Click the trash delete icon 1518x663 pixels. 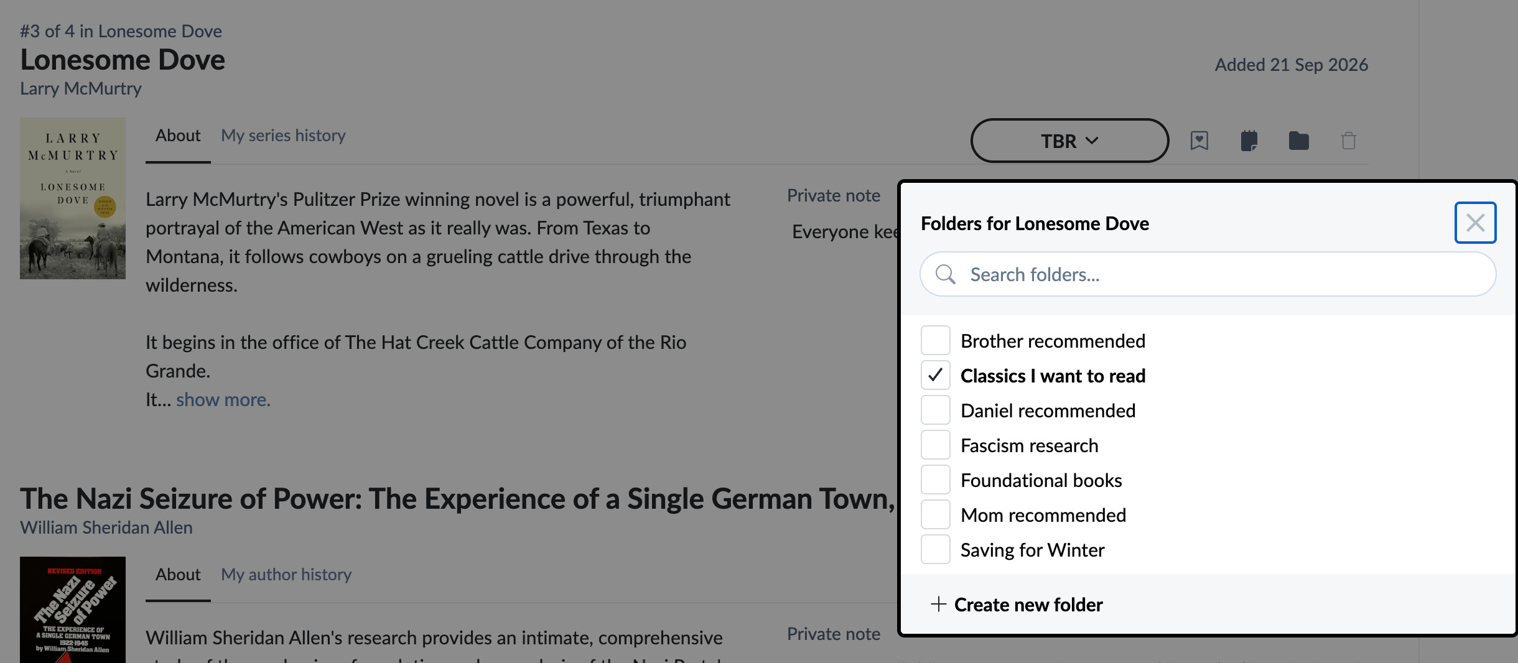pyautogui.click(x=1348, y=141)
